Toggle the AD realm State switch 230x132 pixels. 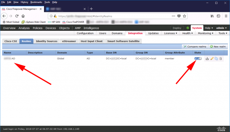(x=198, y=59)
